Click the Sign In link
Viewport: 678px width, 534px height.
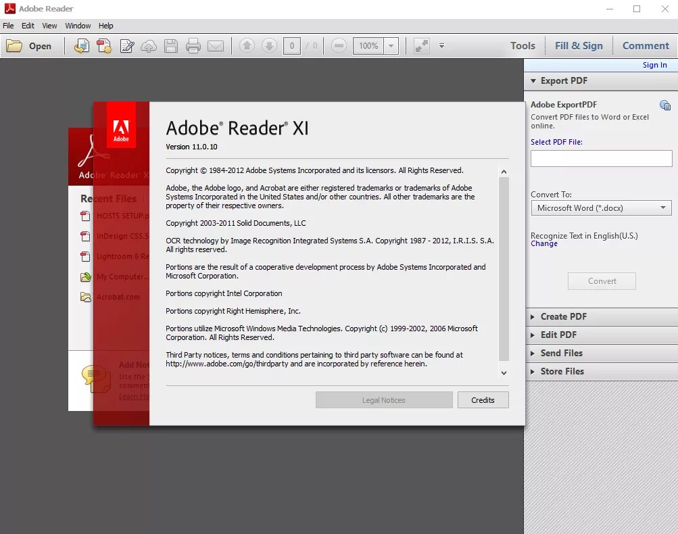[654, 65]
